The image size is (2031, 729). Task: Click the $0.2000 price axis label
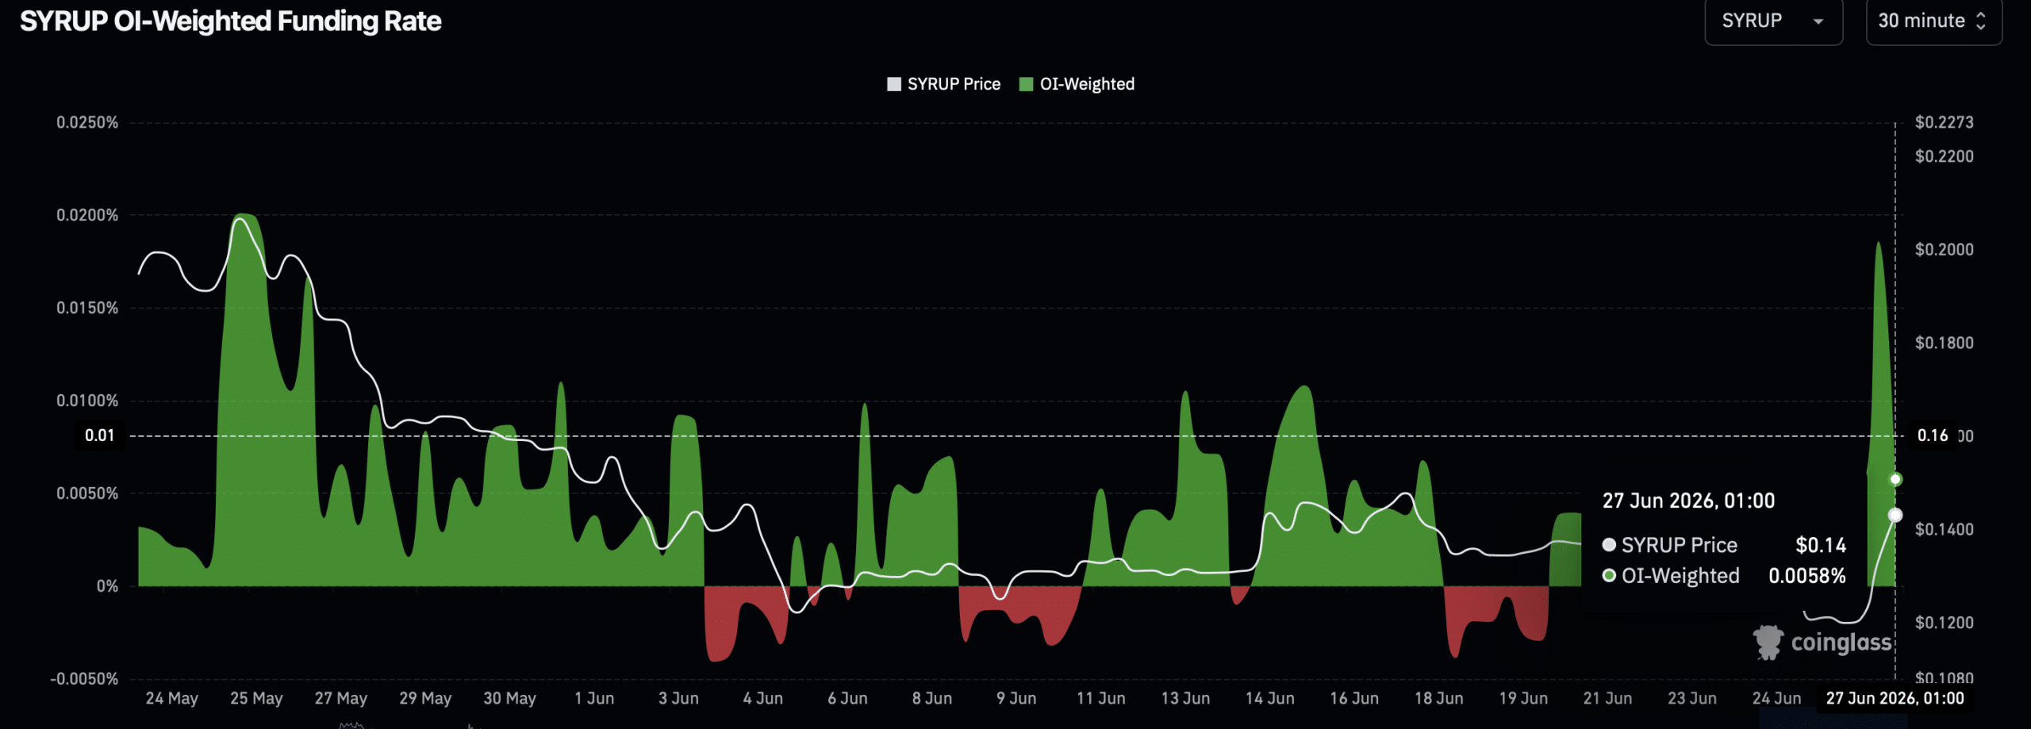tap(1945, 250)
